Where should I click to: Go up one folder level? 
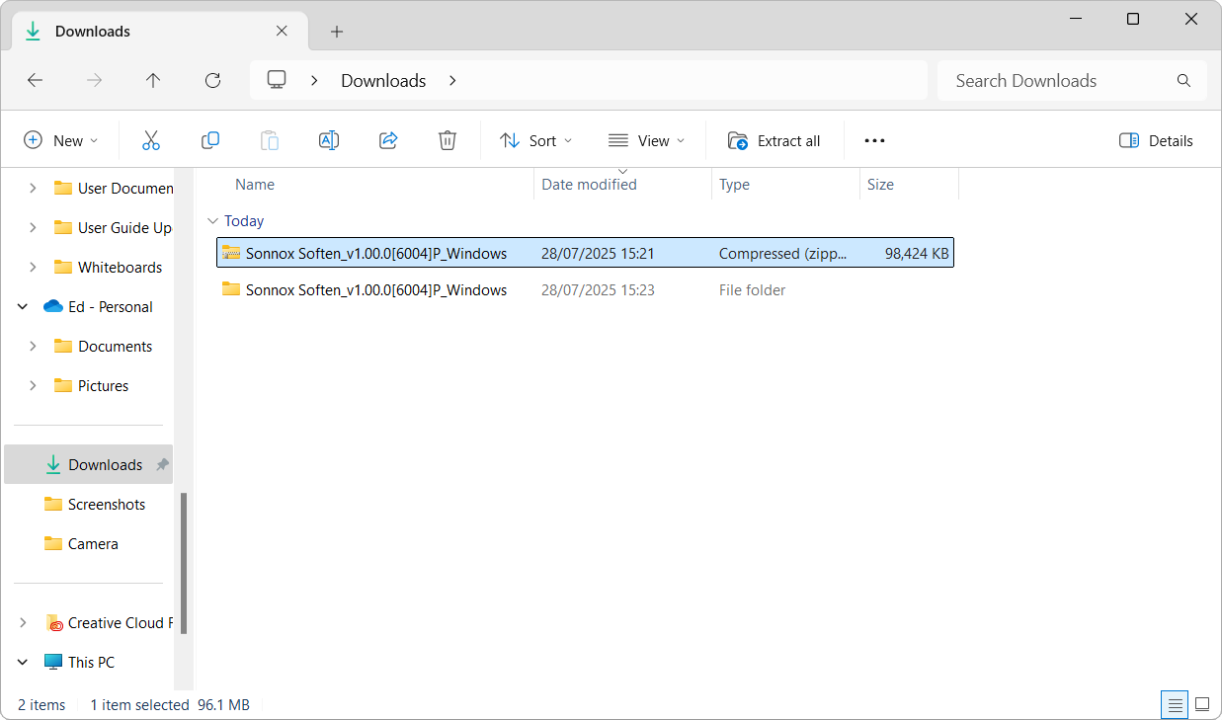tap(153, 80)
